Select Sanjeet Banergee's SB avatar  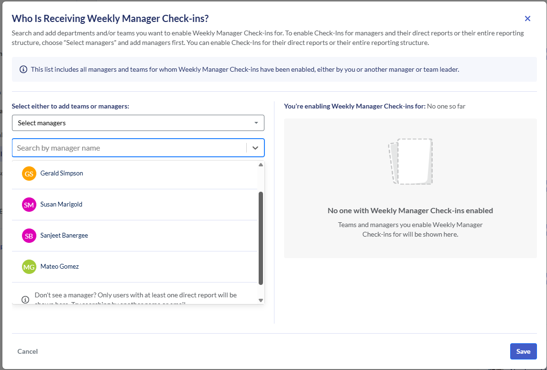[x=29, y=235]
